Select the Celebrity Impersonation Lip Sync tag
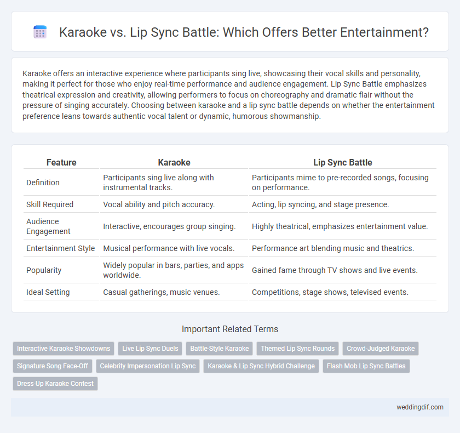 pyautogui.click(x=148, y=366)
